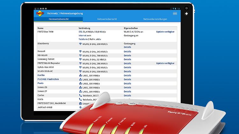Screen dimensions: 239x134
Task: Click the LAN icon in the PLC546E-Paulinchen row
Action: point(81,79)
